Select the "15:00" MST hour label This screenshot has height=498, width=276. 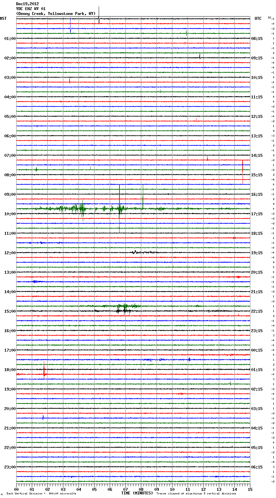click(x=10, y=311)
